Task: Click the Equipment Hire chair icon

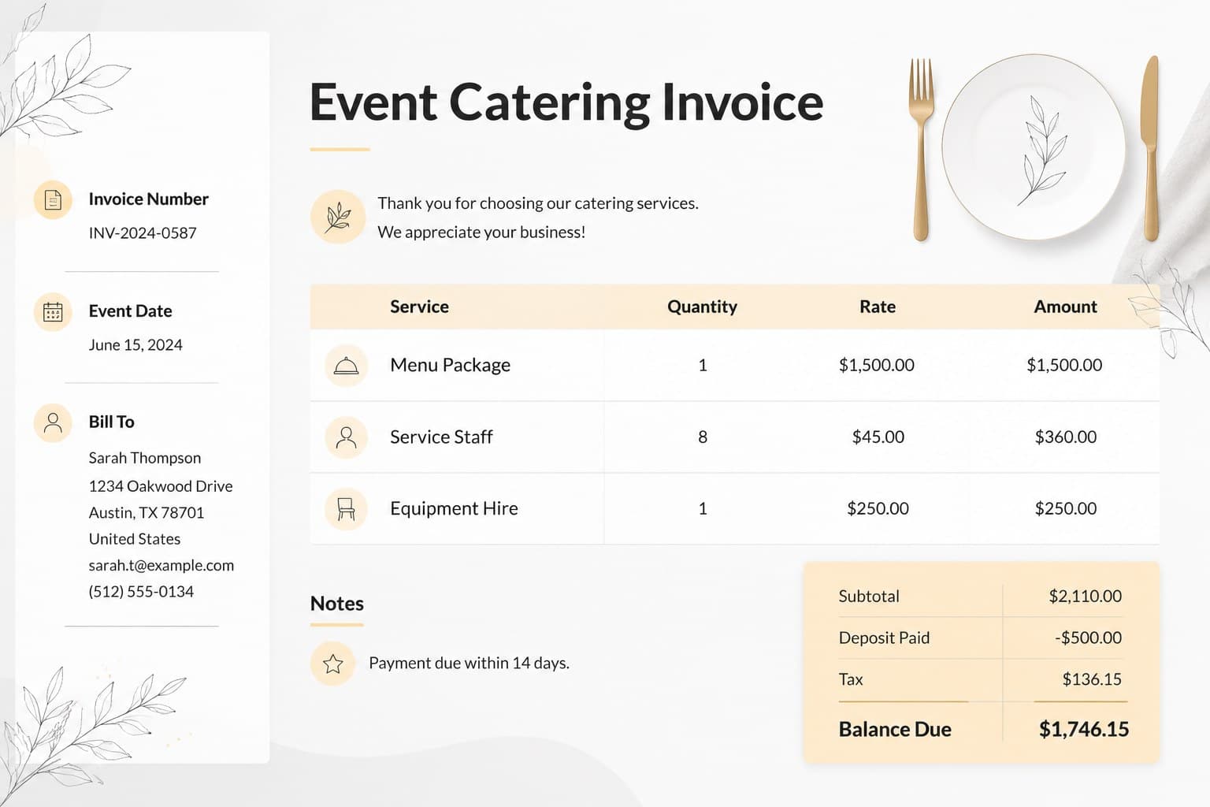Action: pyautogui.click(x=347, y=509)
